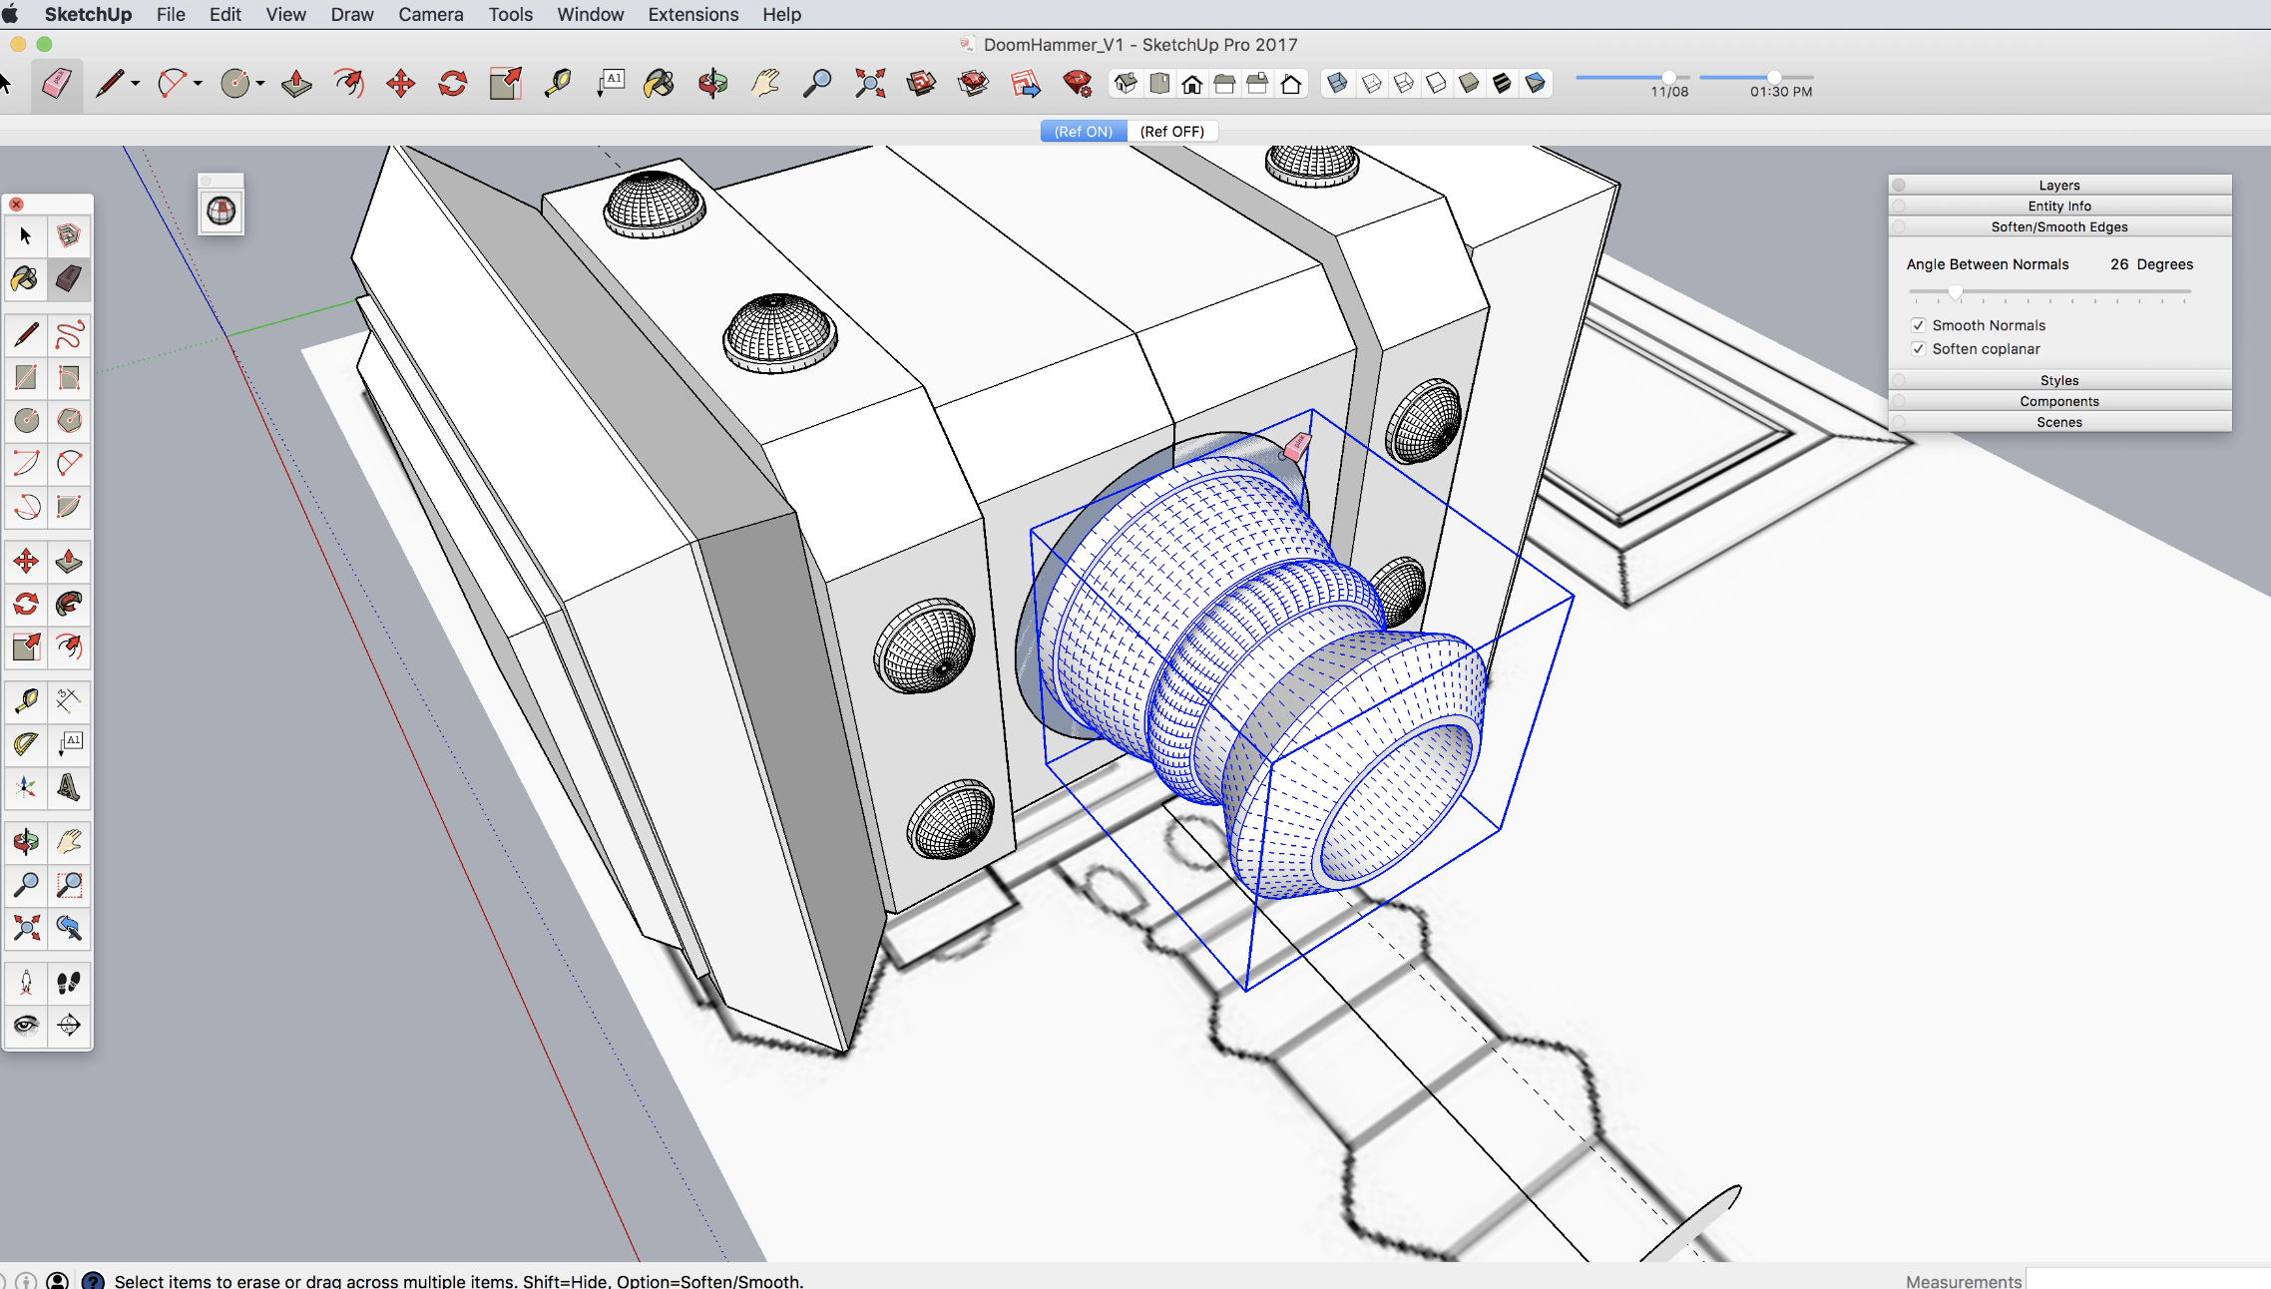Click the Zoom Extents tool in top toolbar
This screenshot has height=1289, width=2271.
(869, 84)
